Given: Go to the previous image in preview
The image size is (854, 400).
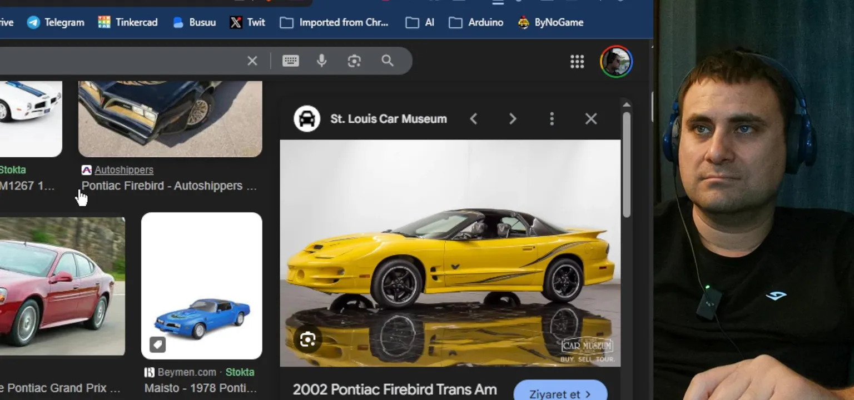Looking at the screenshot, I should pyautogui.click(x=473, y=119).
